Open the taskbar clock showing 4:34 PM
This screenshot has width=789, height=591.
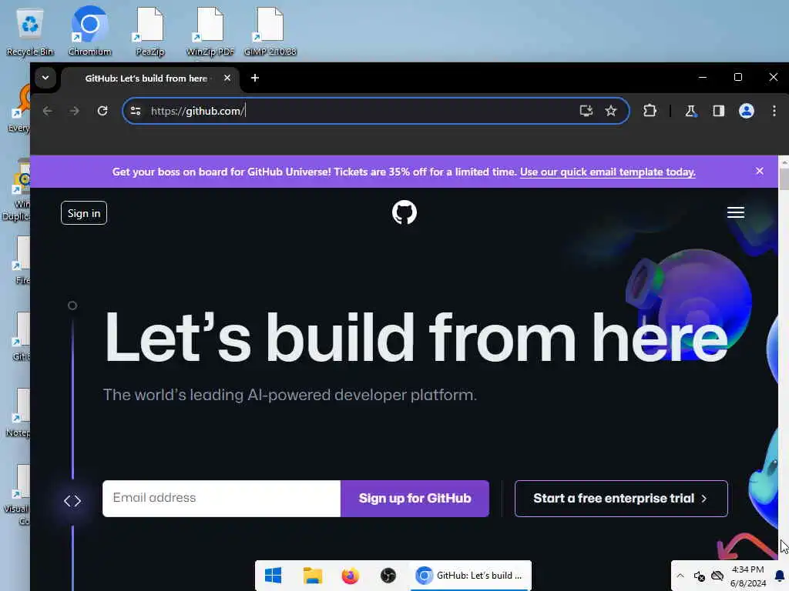coord(747,576)
